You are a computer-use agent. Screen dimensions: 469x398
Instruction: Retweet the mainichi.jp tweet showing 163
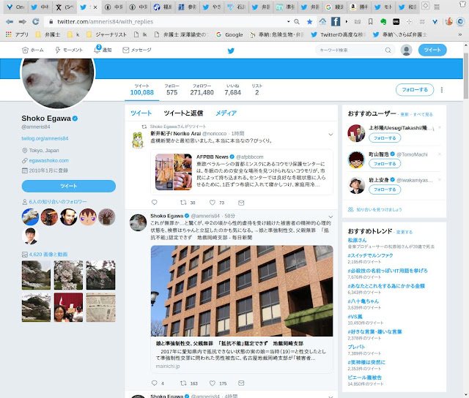(x=183, y=383)
